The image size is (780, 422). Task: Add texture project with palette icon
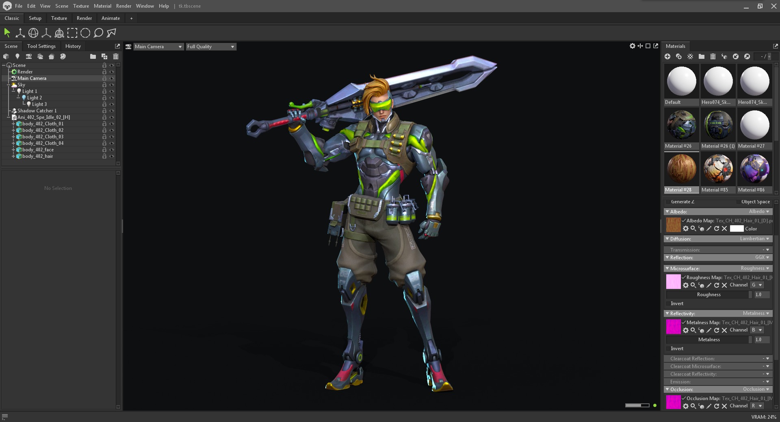tap(63, 56)
